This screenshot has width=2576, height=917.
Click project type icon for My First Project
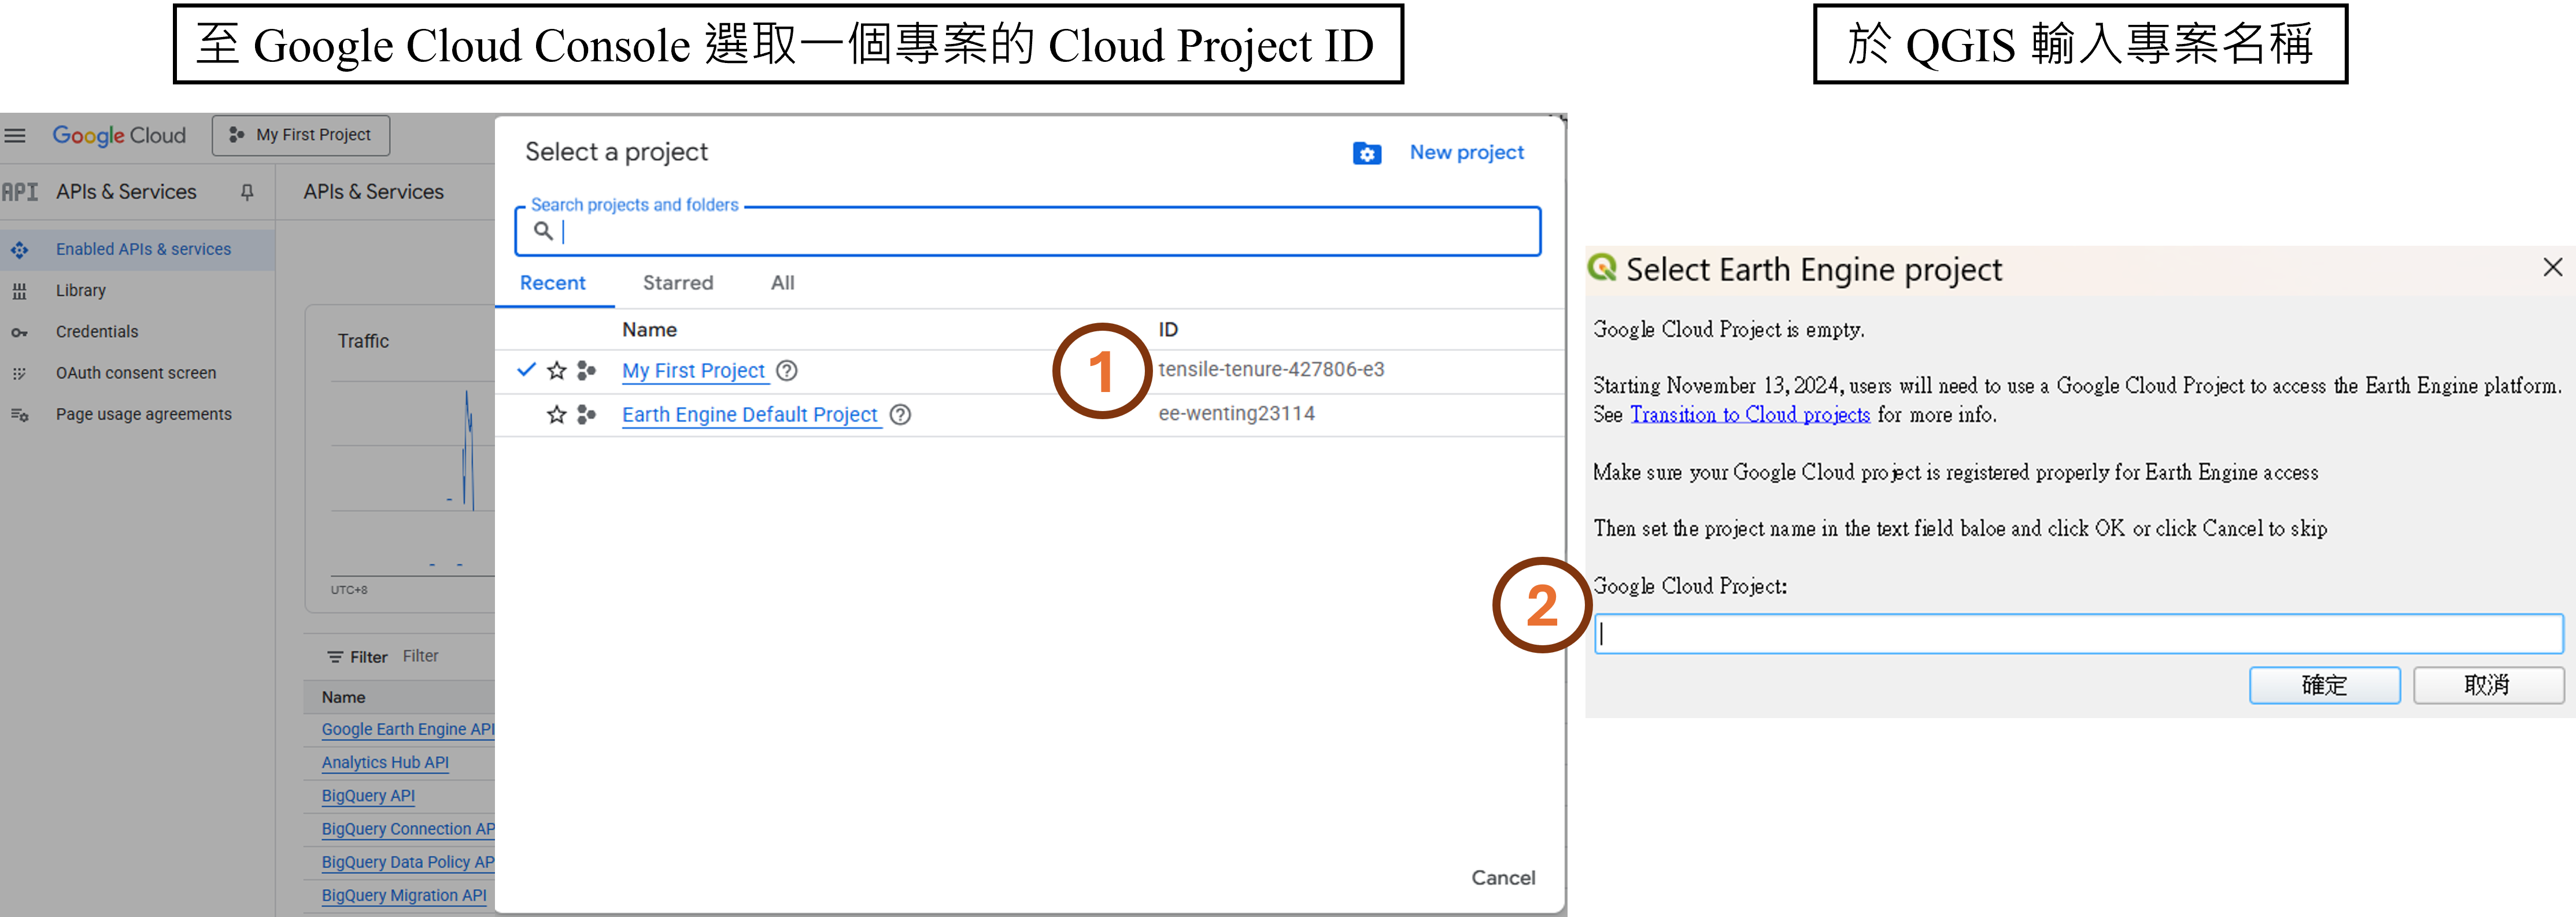point(587,371)
